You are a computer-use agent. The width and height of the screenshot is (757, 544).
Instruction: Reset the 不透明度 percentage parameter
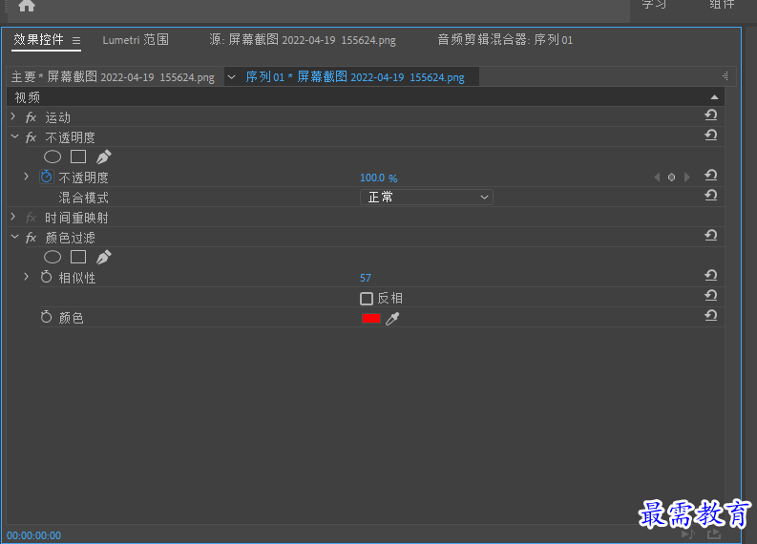710,176
